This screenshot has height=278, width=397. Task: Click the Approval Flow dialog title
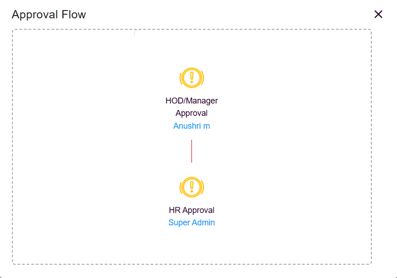(x=49, y=15)
